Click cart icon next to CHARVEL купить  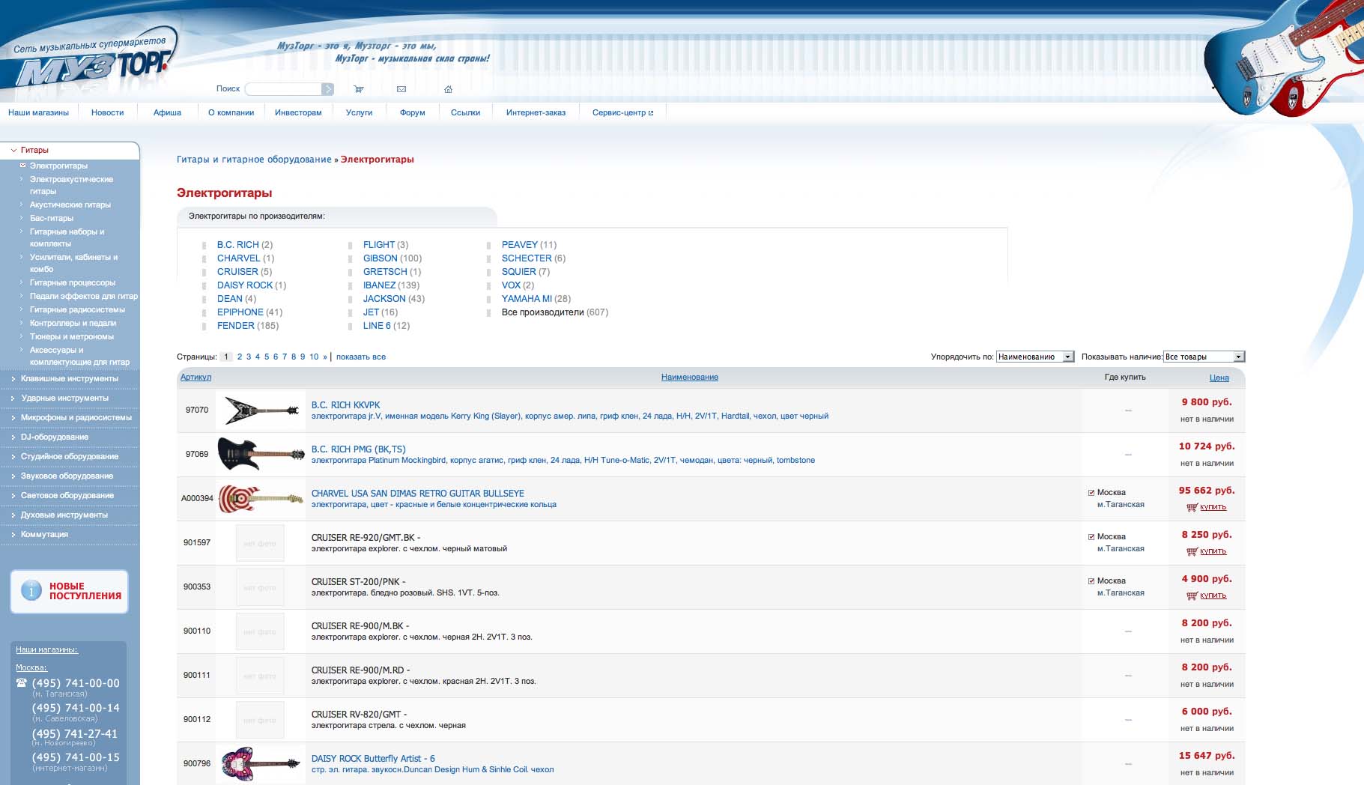point(1192,508)
